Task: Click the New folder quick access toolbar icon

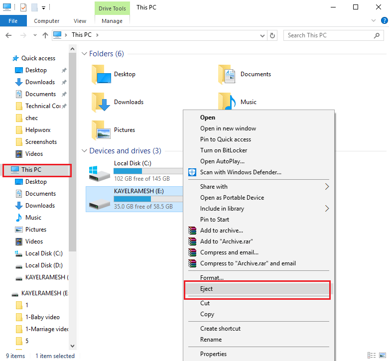Action: (34, 7)
